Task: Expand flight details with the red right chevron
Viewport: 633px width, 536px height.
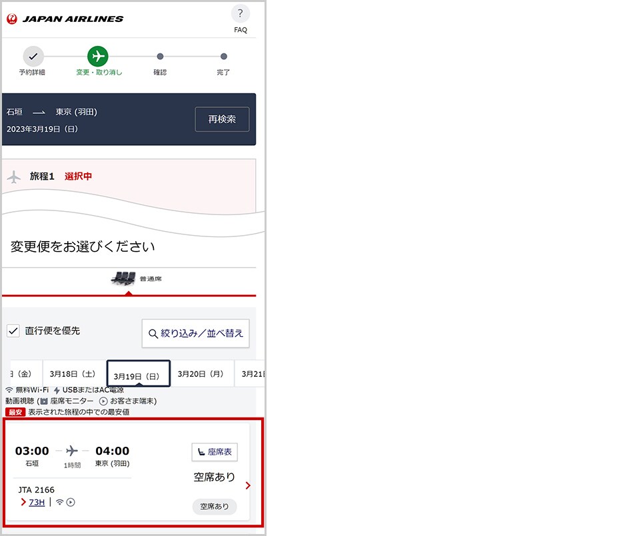Action: [x=248, y=485]
